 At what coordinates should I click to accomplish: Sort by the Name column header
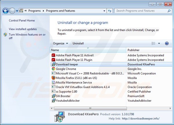(x=88, y=50)
